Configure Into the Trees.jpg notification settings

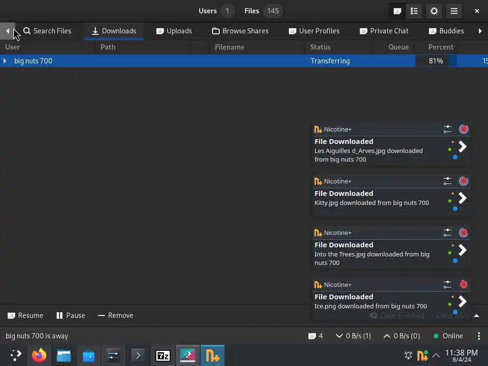pos(447,233)
